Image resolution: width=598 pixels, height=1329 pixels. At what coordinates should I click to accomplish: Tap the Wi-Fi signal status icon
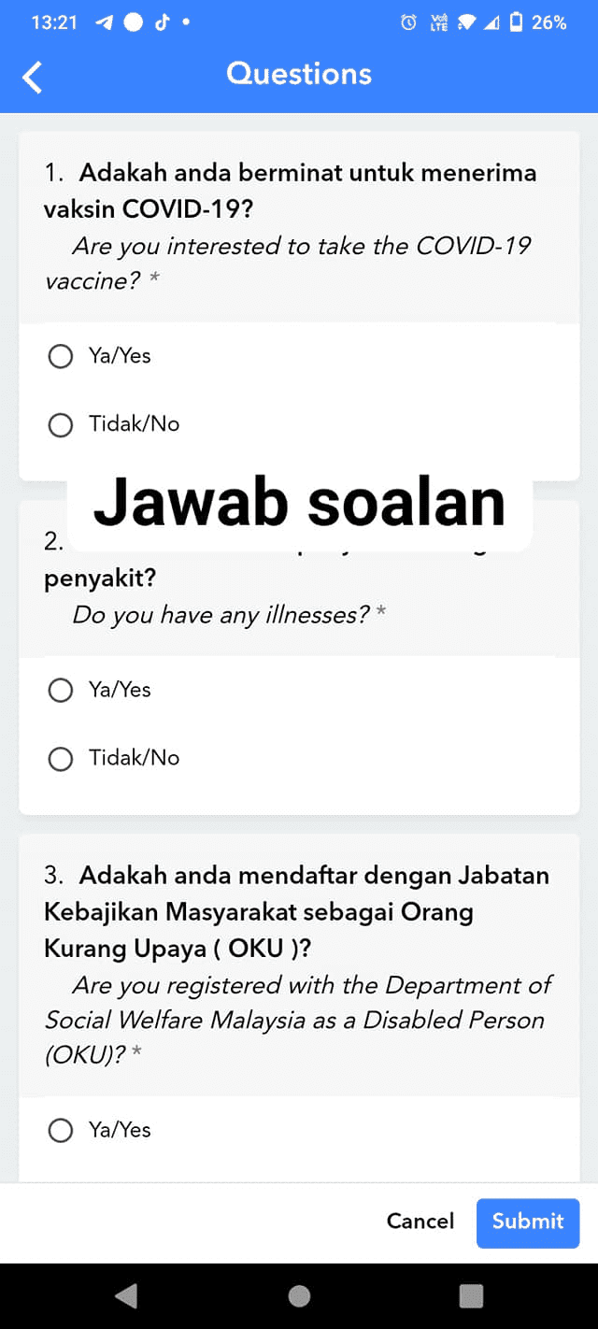tap(465, 22)
